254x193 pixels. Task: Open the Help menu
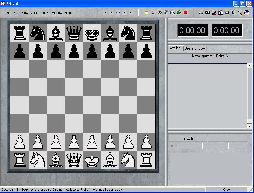pyautogui.click(x=68, y=13)
